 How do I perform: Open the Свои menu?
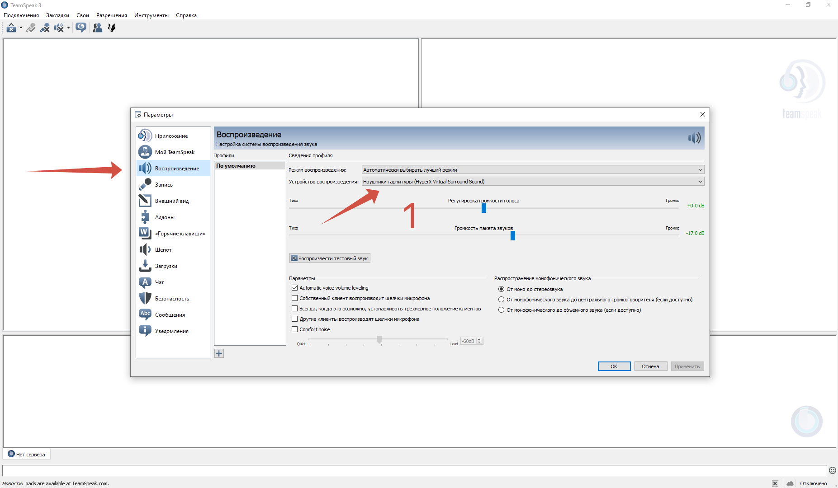coord(83,15)
